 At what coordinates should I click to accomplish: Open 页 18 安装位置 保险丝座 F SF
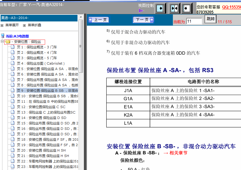(x=47, y=140)
